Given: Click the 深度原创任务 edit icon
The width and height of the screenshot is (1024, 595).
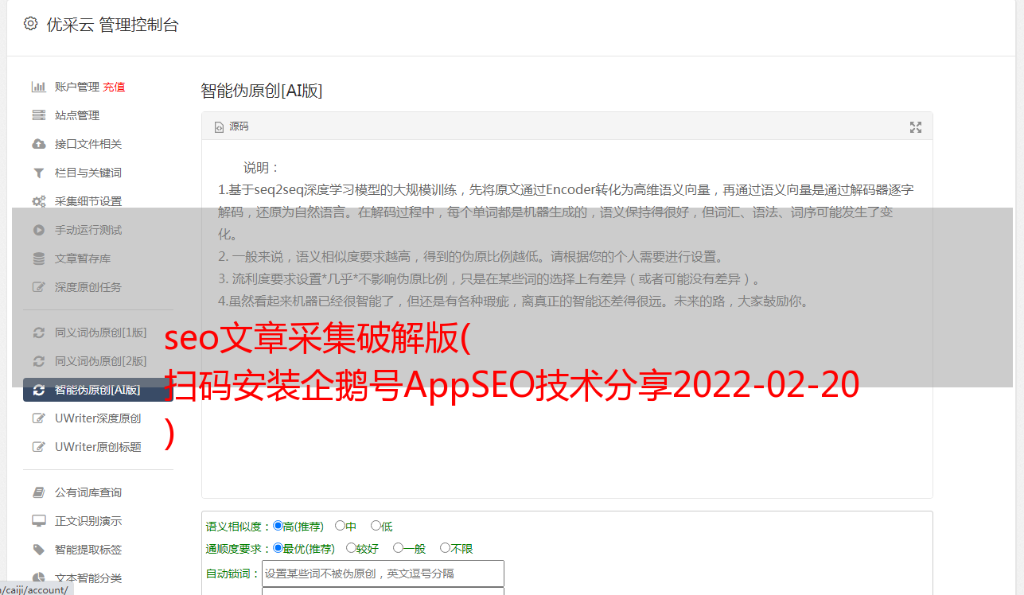Looking at the screenshot, I should point(38,287).
